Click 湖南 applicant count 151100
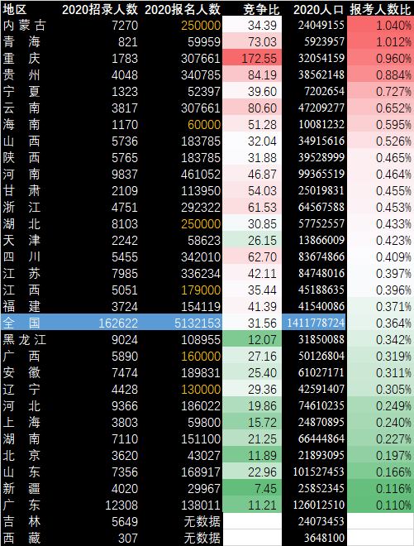Image resolution: width=414 pixels, height=546 pixels. 201,439
